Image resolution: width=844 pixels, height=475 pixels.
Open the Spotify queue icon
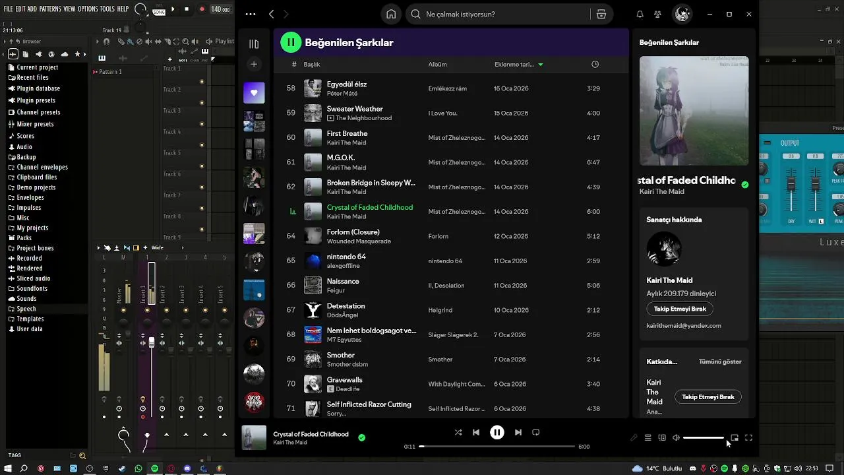[x=648, y=437]
